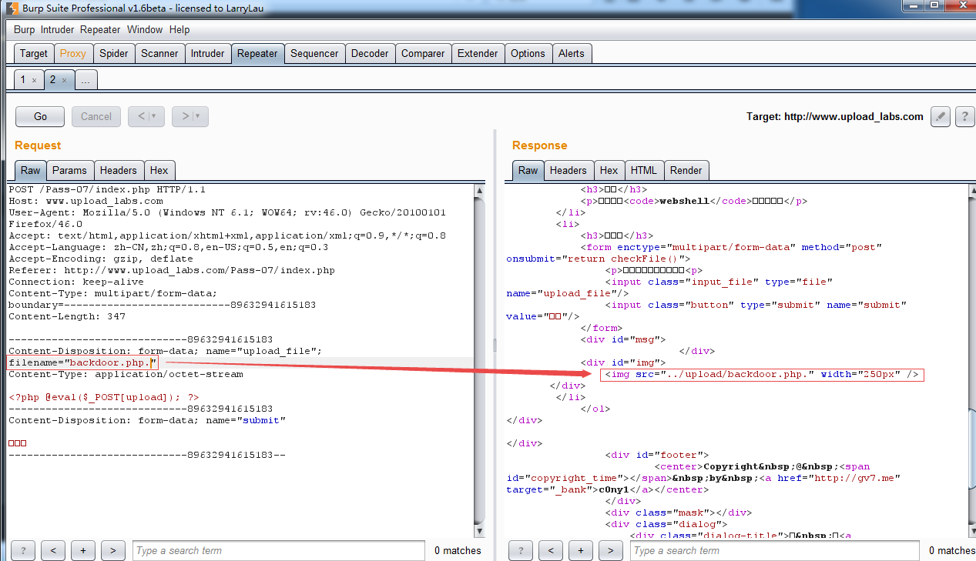976x561 pixels.
Task: Select the request Raw tab
Action: 31,170
